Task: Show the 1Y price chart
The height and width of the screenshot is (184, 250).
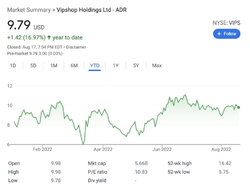Action: click(x=115, y=65)
